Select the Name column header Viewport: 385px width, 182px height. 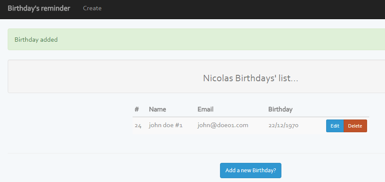tap(157, 109)
